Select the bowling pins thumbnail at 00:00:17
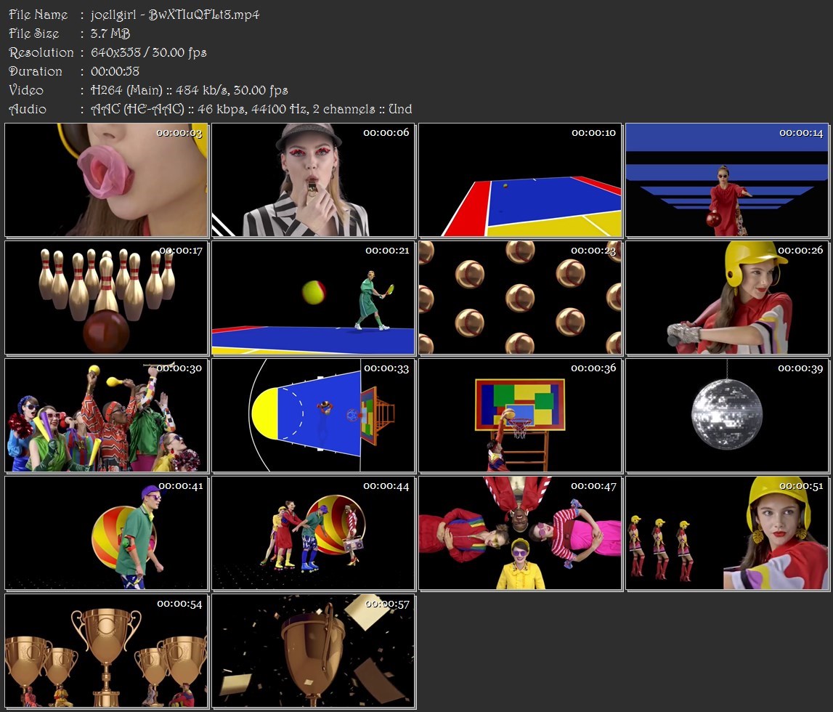 (x=106, y=298)
